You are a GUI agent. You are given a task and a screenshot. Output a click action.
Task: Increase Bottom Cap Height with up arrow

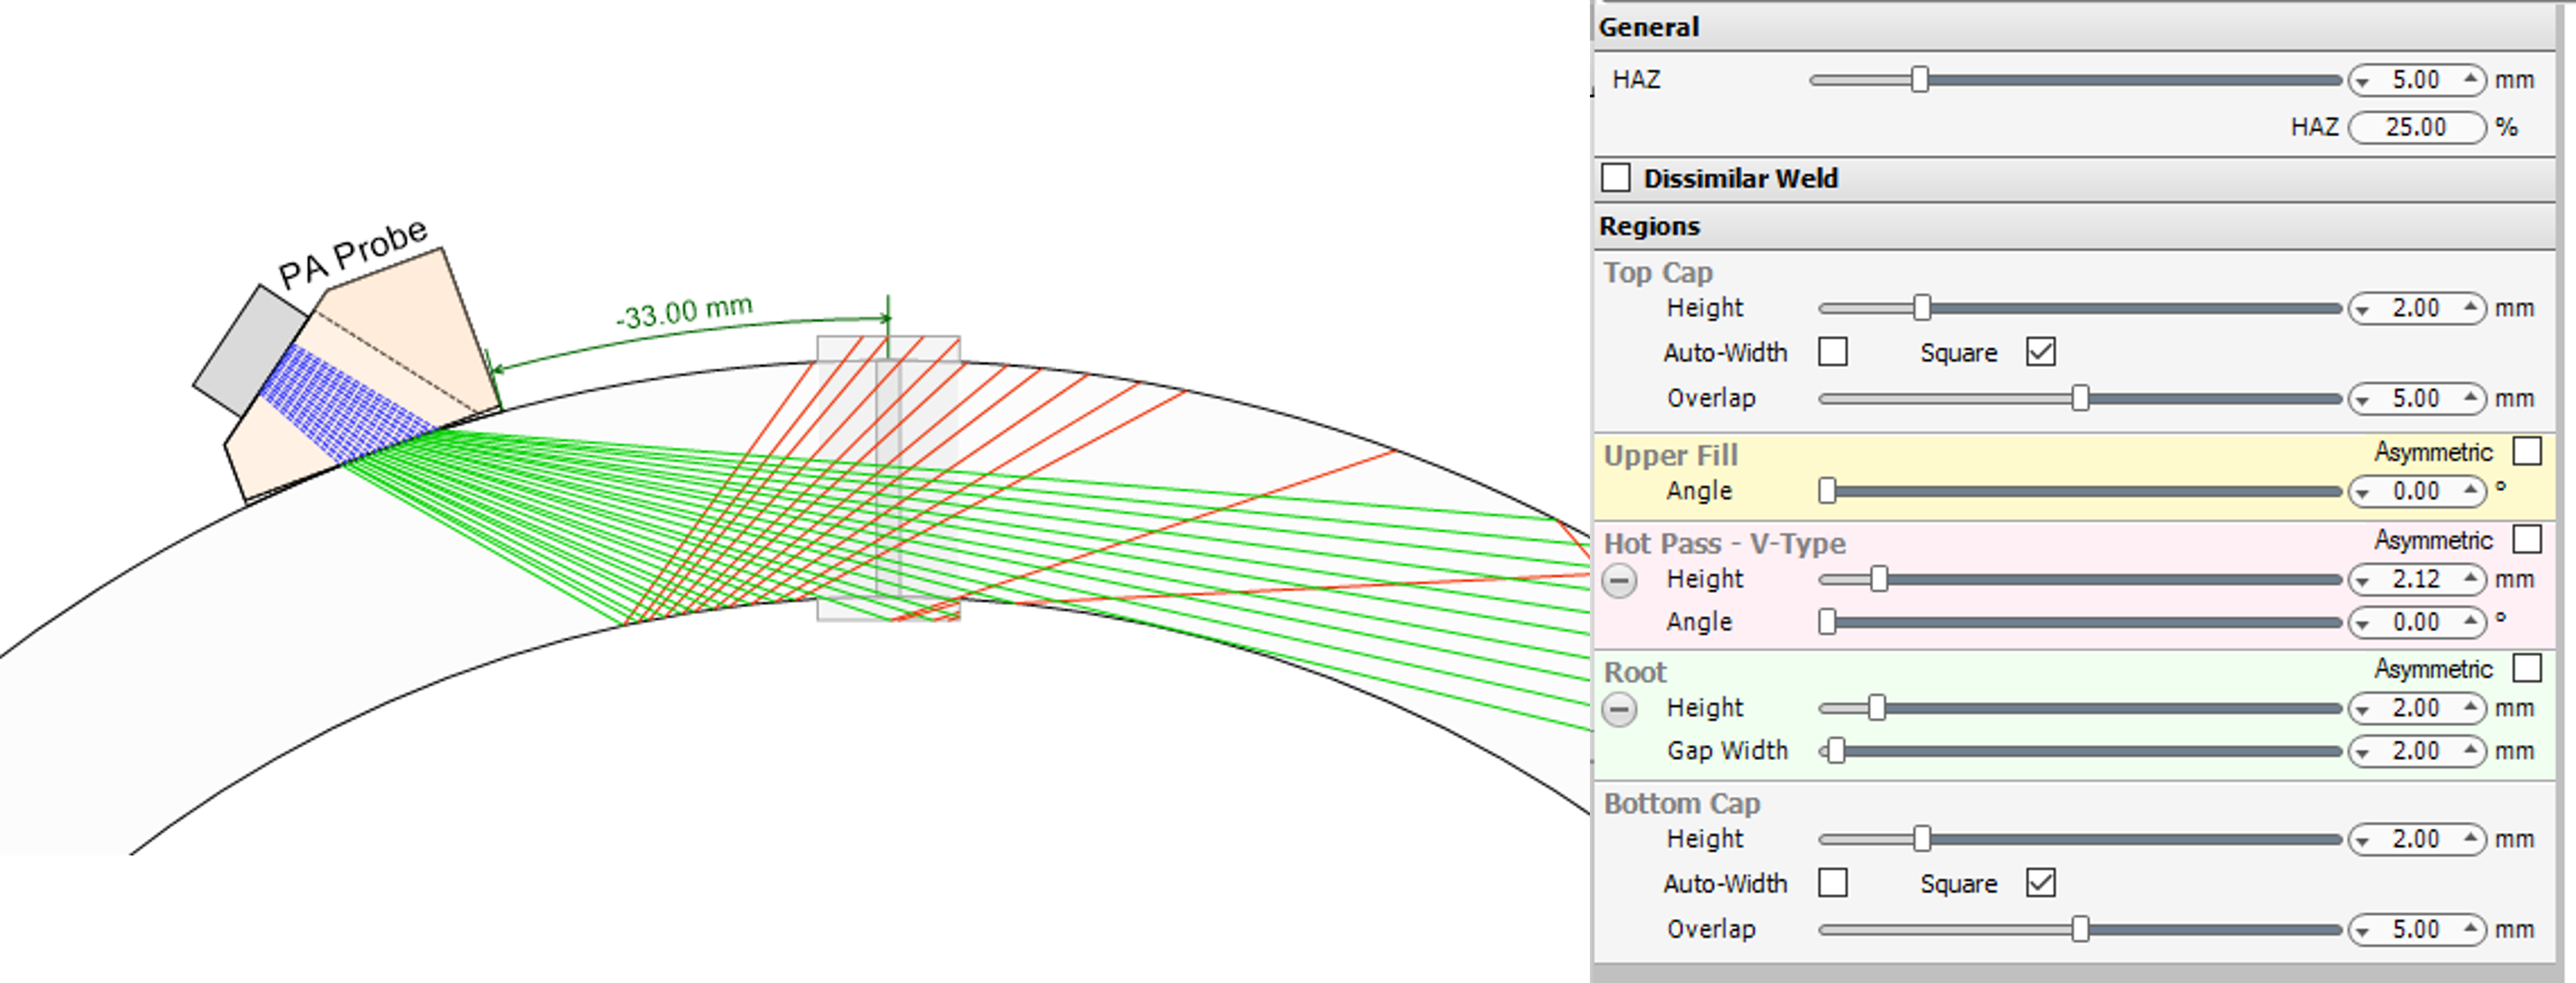tap(2470, 838)
